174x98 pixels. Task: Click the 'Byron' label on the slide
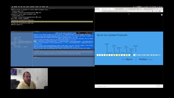pos(129,59)
